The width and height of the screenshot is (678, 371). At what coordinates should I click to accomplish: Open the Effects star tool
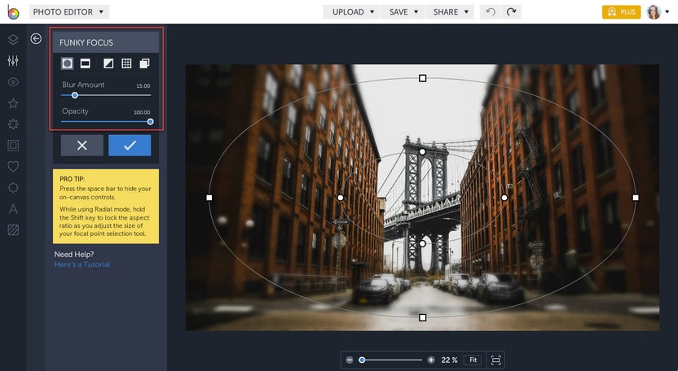point(13,103)
